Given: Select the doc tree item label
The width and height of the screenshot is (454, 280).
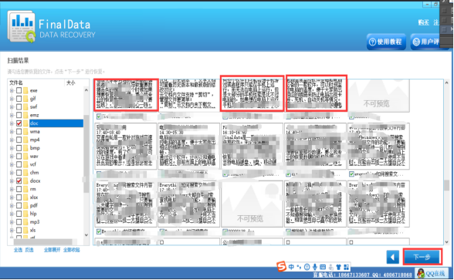Looking at the screenshot, I should [x=34, y=123].
